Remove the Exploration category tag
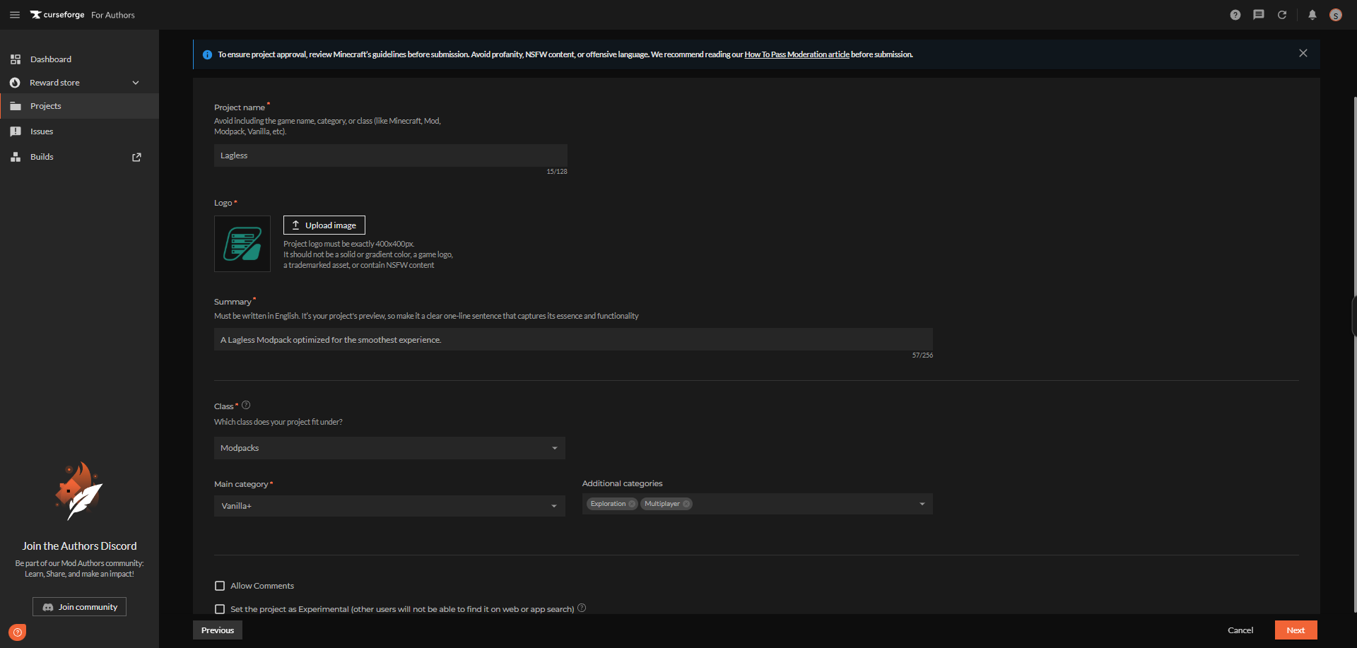The width and height of the screenshot is (1357, 648). [x=632, y=504]
